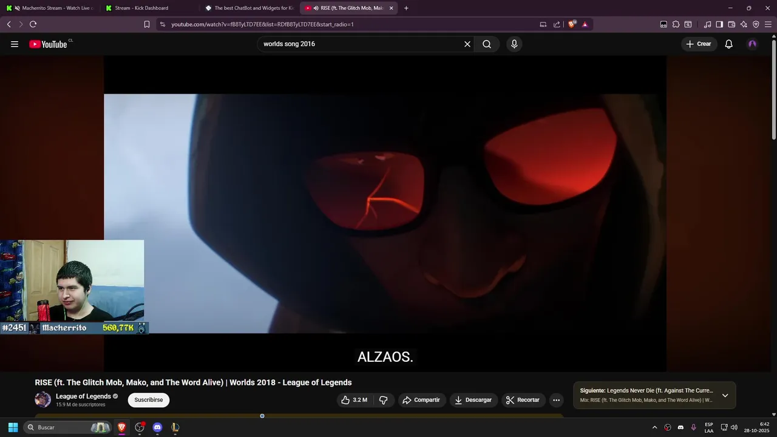
Task: Expand the Siguiente playlist panel chevron
Action: (725, 395)
